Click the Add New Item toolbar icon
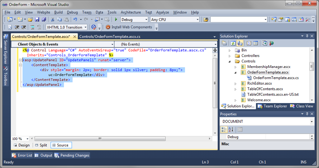 [20, 20]
